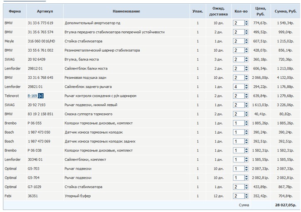Click quantity spinner for Meyle stabilizer link
Viewport: 301px width, 212px height.
coord(246,41)
